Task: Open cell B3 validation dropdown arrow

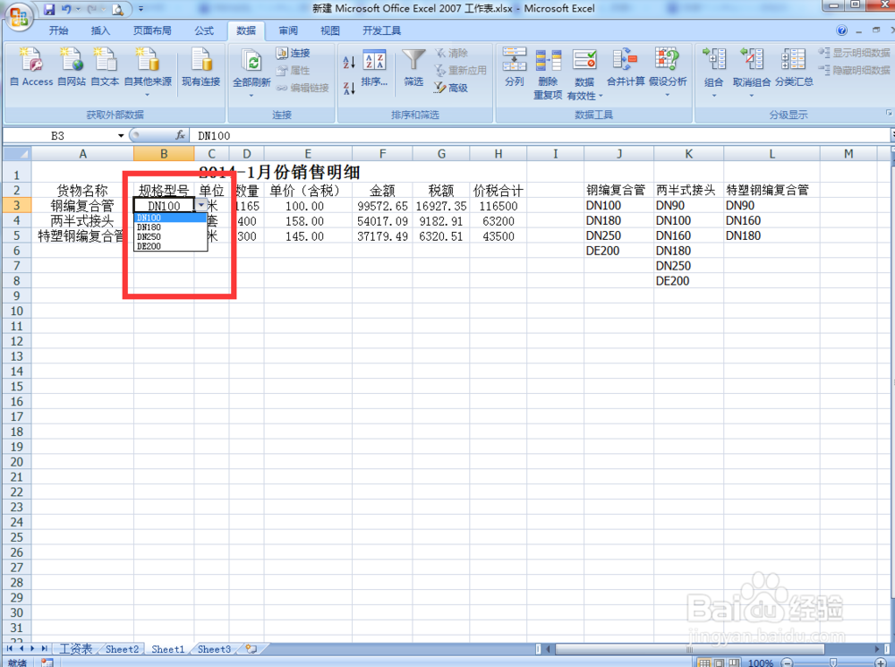Action: [x=200, y=205]
